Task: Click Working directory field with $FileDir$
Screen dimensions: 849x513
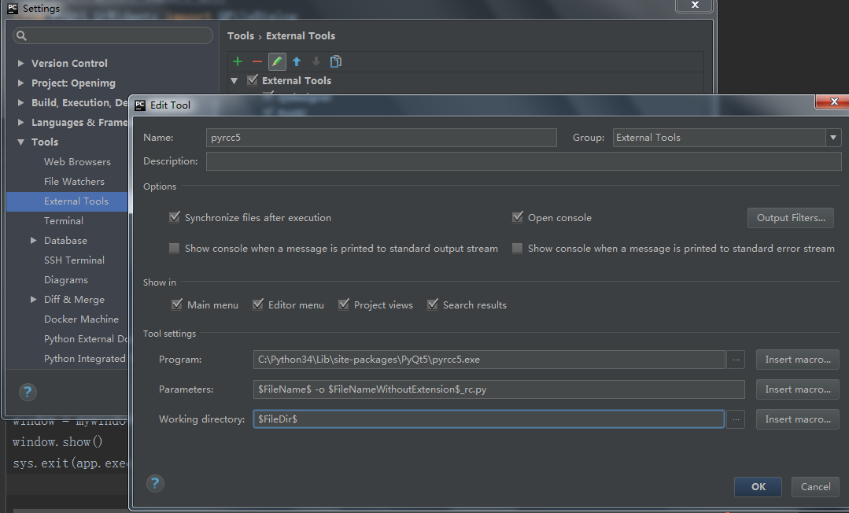Action: (489, 419)
